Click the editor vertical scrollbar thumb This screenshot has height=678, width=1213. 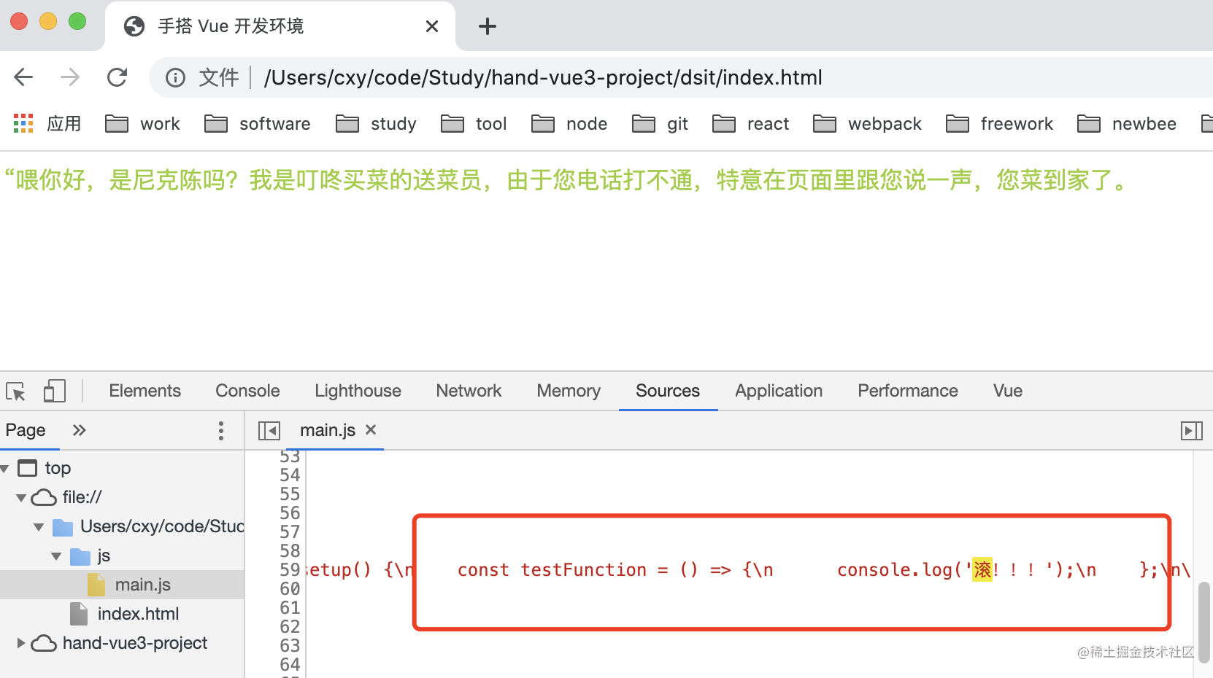pyautogui.click(x=1204, y=622)
